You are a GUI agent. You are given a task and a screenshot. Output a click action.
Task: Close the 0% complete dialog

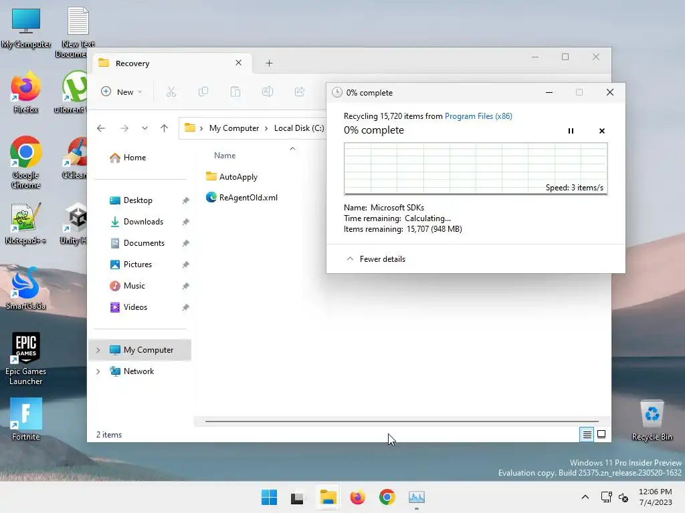(610, 92)
